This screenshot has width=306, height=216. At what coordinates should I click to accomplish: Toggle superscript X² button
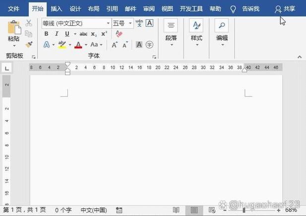click(104, 34)
